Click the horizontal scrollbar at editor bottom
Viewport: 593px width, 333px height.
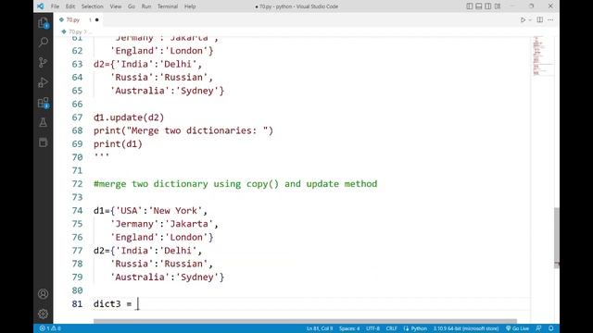pyautogui.click(x=305, y=321)
